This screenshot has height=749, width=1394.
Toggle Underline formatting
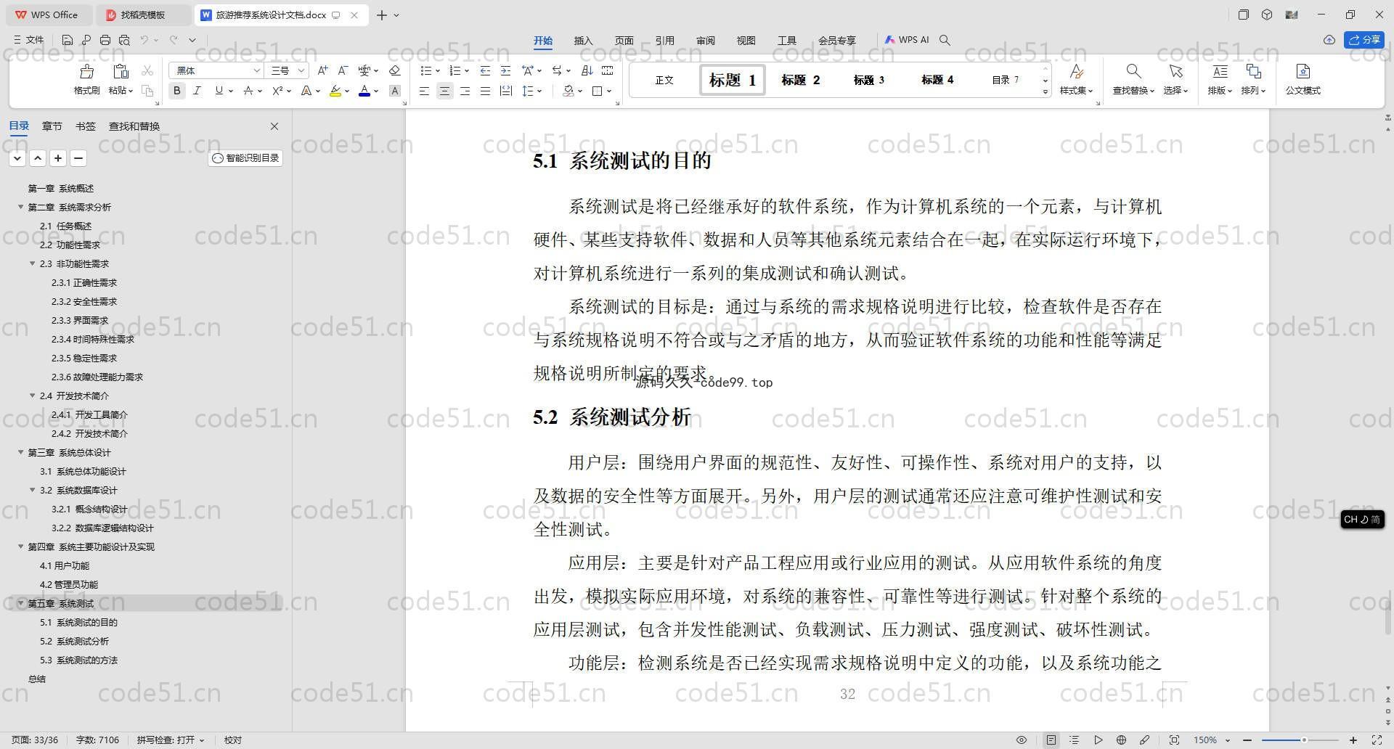pos(219,91)
